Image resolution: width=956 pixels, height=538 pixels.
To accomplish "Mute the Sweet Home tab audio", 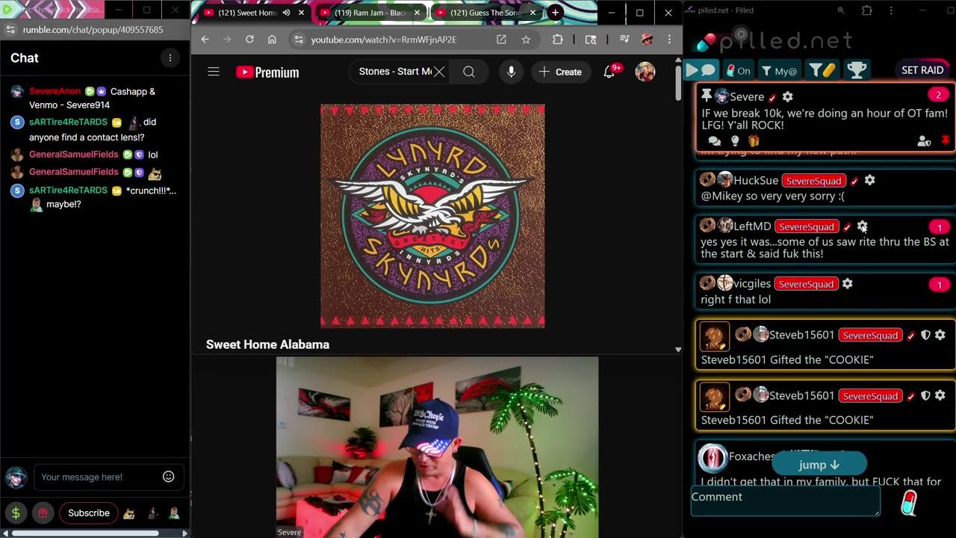I will tap(286, 13).
